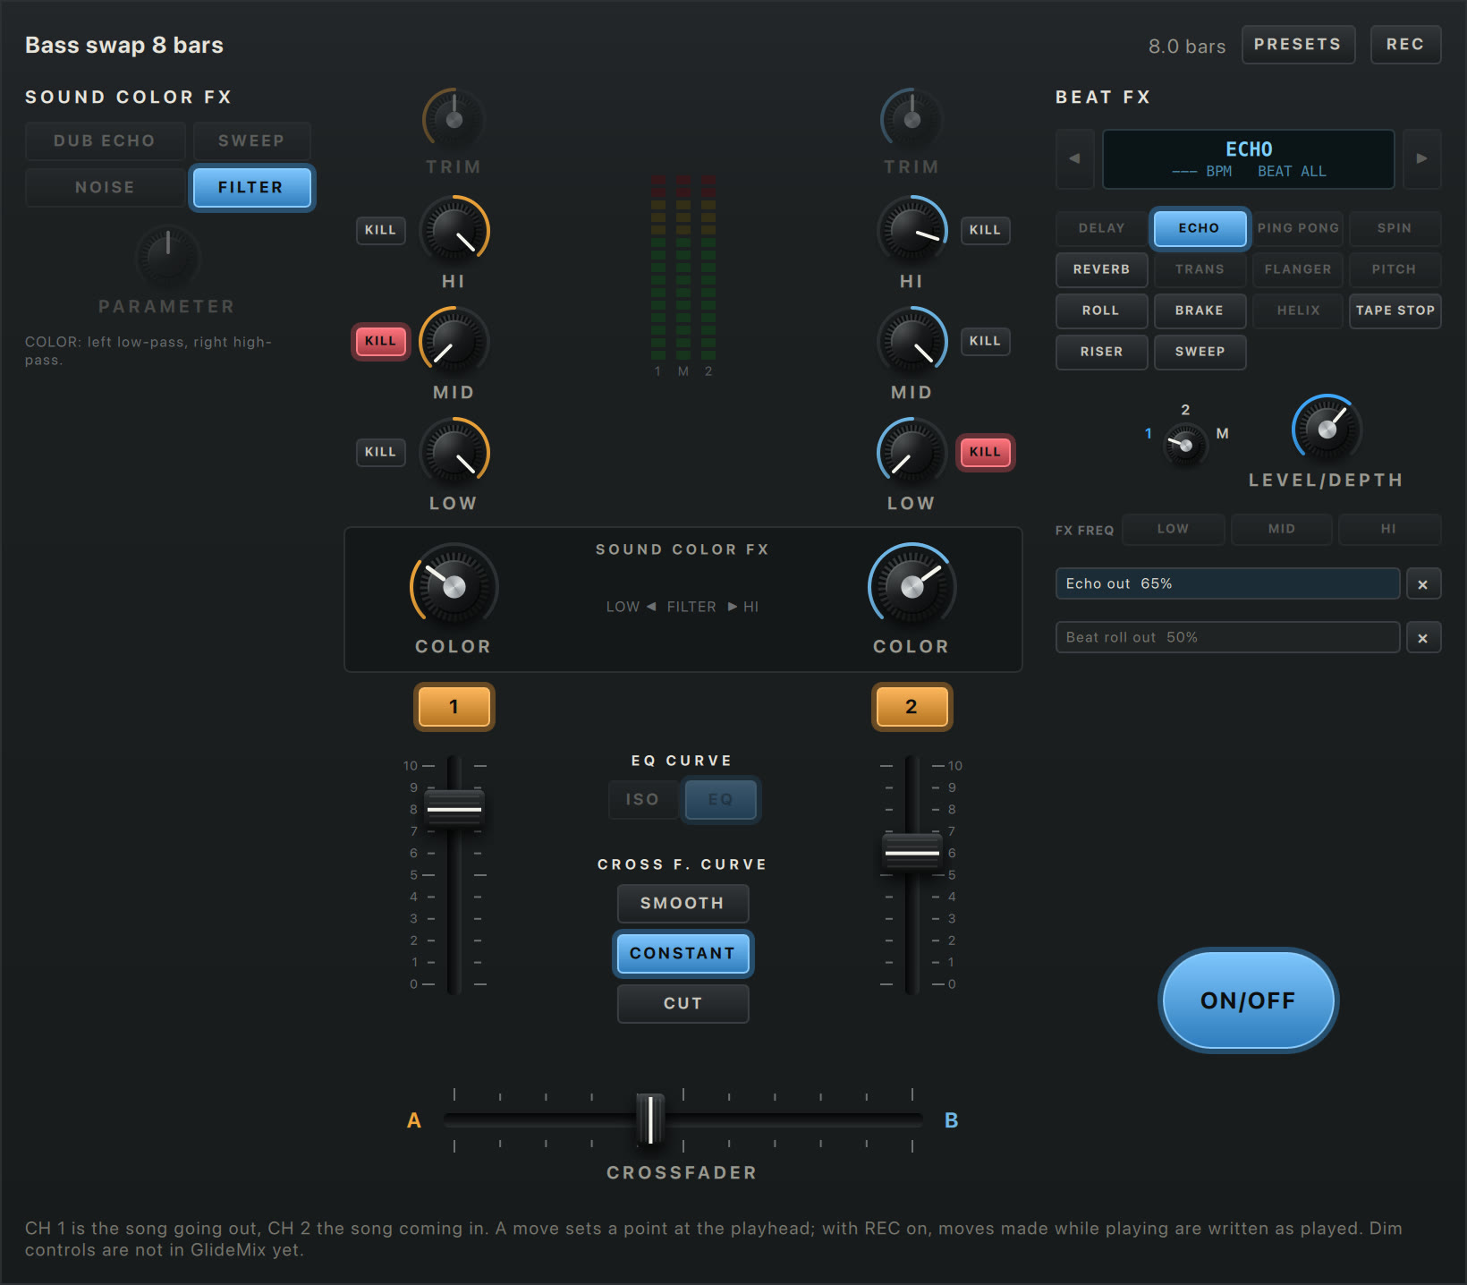Click channel 2 TRIM knob

click(x=912, y=119)
